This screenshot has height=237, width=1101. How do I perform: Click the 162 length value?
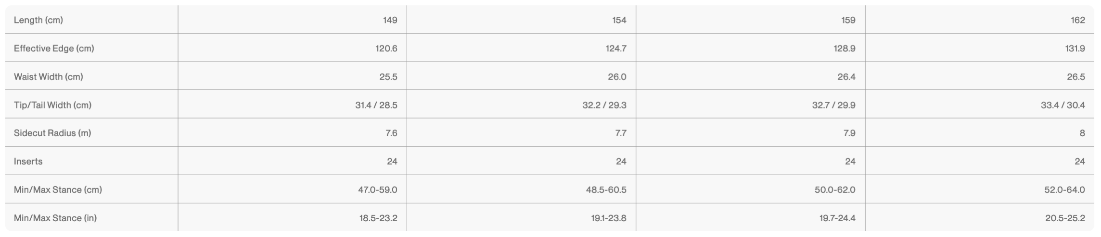coord(1078,20)
